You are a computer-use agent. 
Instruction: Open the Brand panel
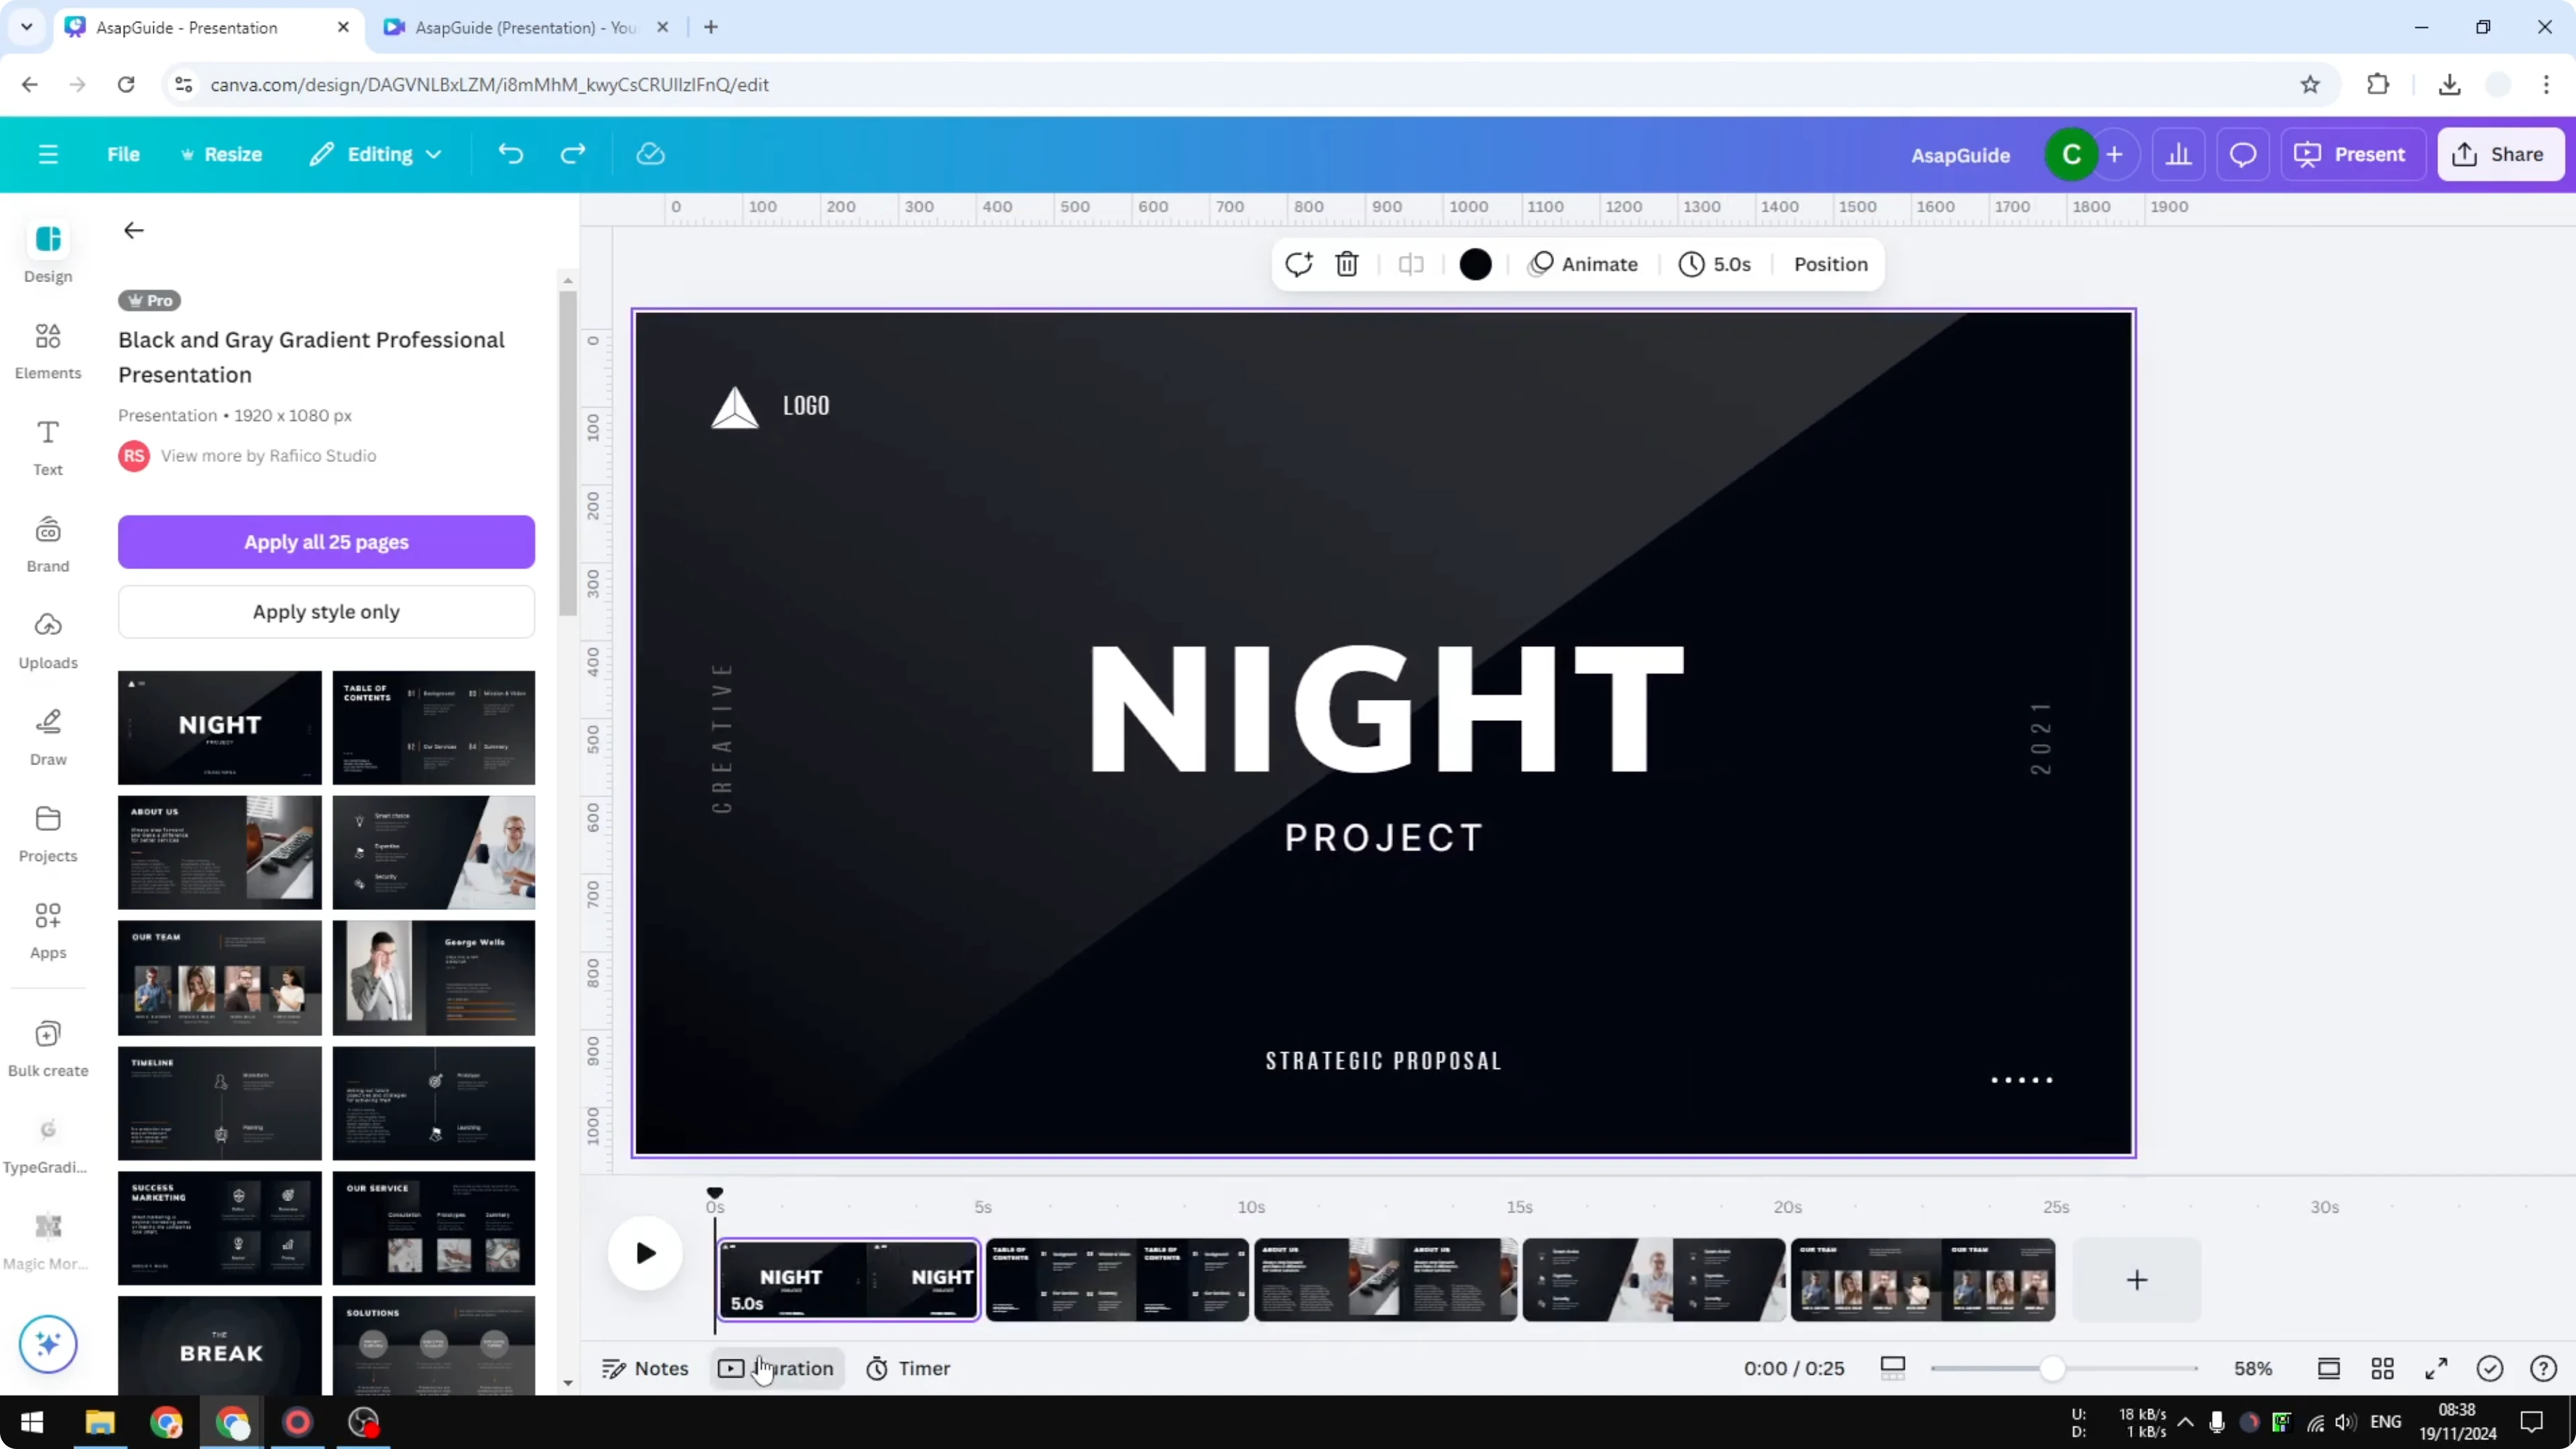click(47, 542)
